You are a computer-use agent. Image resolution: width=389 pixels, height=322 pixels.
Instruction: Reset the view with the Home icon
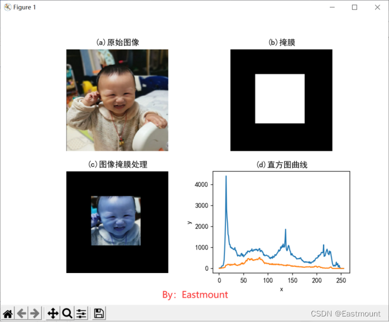[x=8, y=314]
